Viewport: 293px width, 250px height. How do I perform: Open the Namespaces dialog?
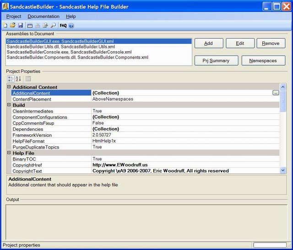click(263, 60)
